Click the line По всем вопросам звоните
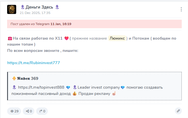 coord(43,50)
